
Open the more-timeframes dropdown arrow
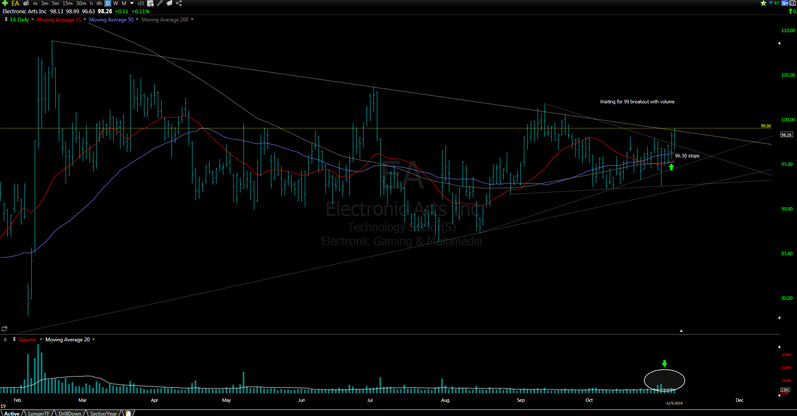point(132,3)
